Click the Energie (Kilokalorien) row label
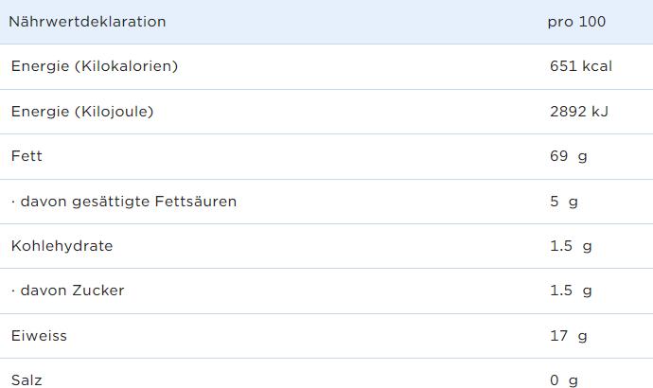 tap(95, 66)
